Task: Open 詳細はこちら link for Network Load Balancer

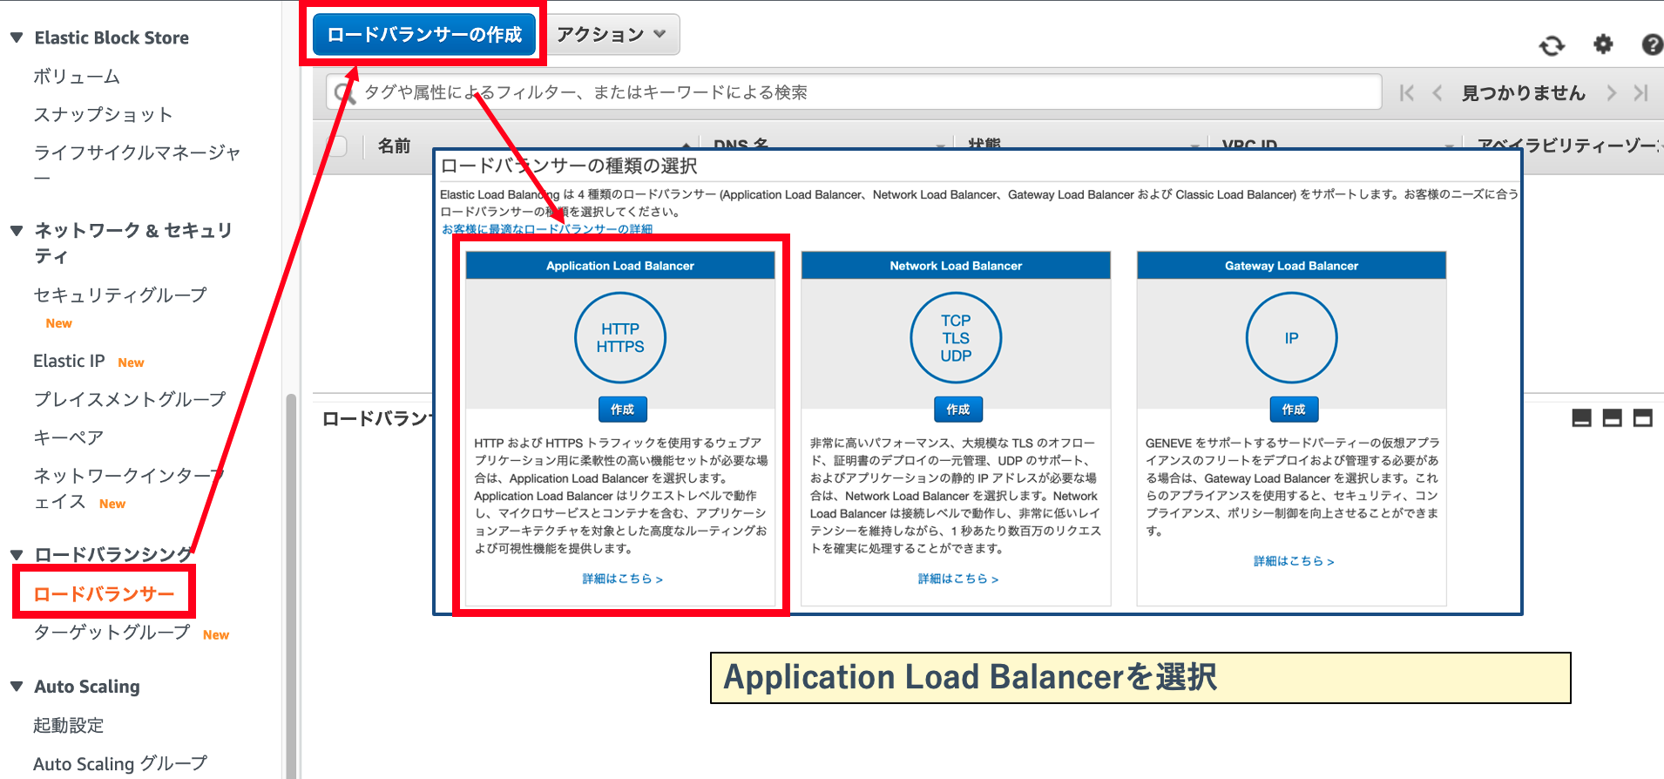Action: point(957,579)
